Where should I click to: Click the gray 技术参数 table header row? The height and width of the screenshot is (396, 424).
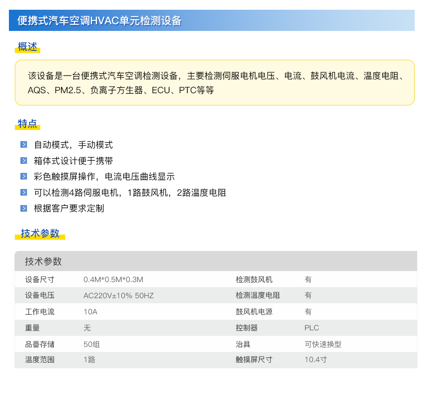point(215,261)
